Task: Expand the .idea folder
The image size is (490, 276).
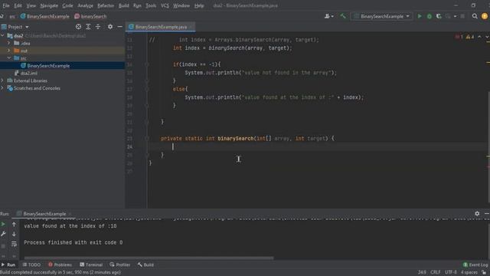Action: (x=8, y=43)
